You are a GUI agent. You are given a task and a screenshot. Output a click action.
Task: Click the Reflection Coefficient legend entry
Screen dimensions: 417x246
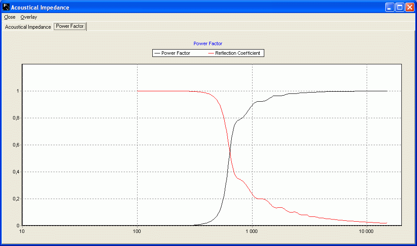[x=234, y=53]
